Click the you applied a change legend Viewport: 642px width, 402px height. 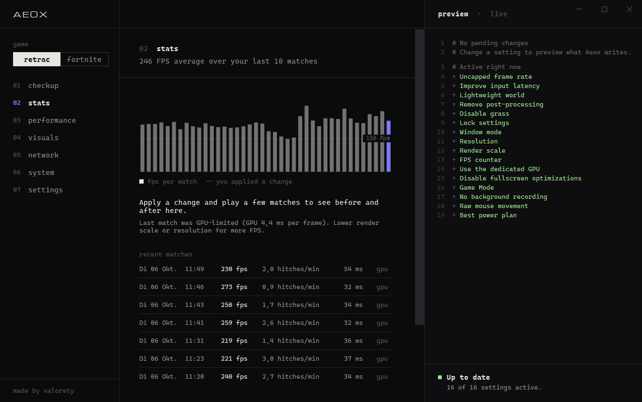[249, 181]
